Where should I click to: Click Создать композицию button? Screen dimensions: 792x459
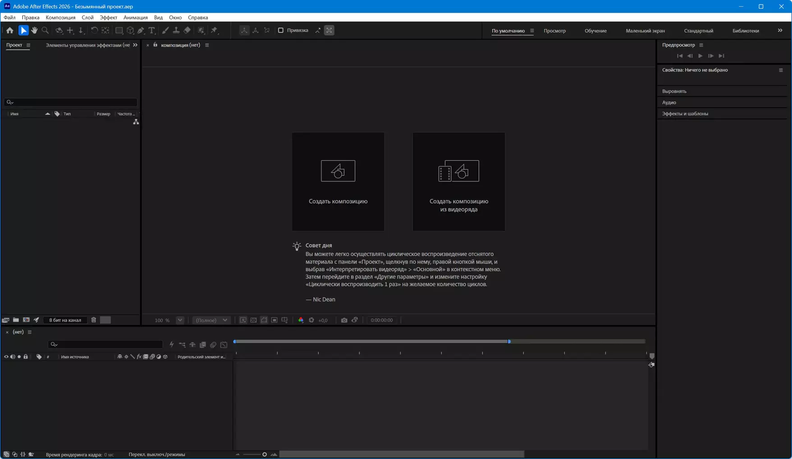coord(338,182)
